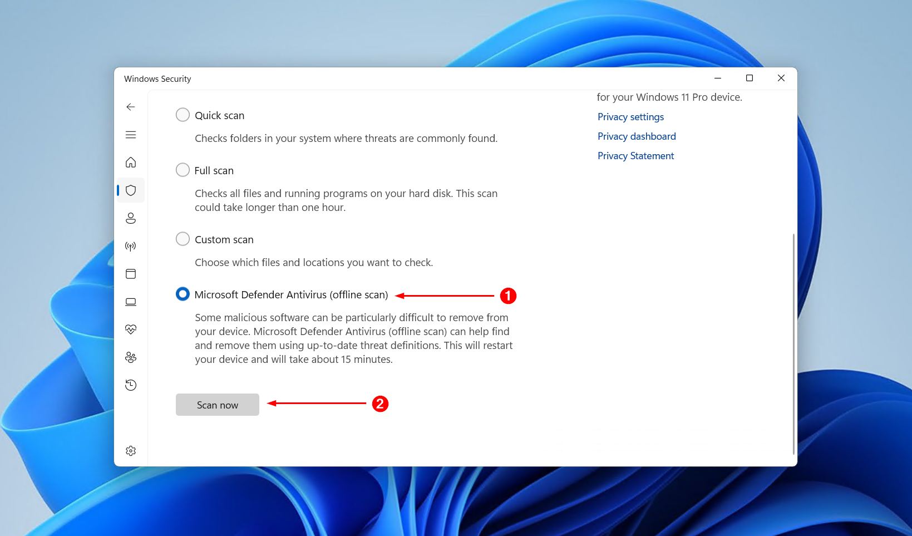
Task: Select the Custom scan radio button
Action: (183, 239)
